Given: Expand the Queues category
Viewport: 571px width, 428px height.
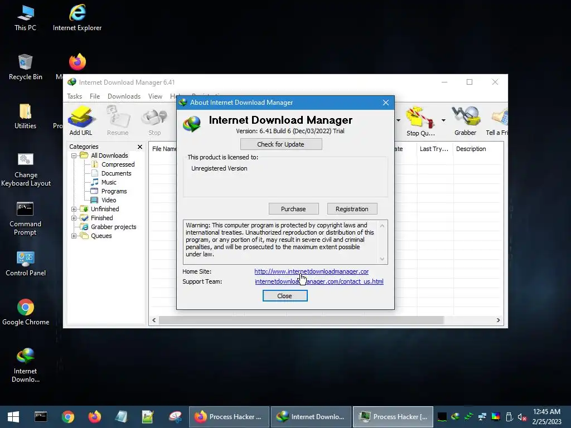Looking at the screenshot, I should click(x=74, y=236).
